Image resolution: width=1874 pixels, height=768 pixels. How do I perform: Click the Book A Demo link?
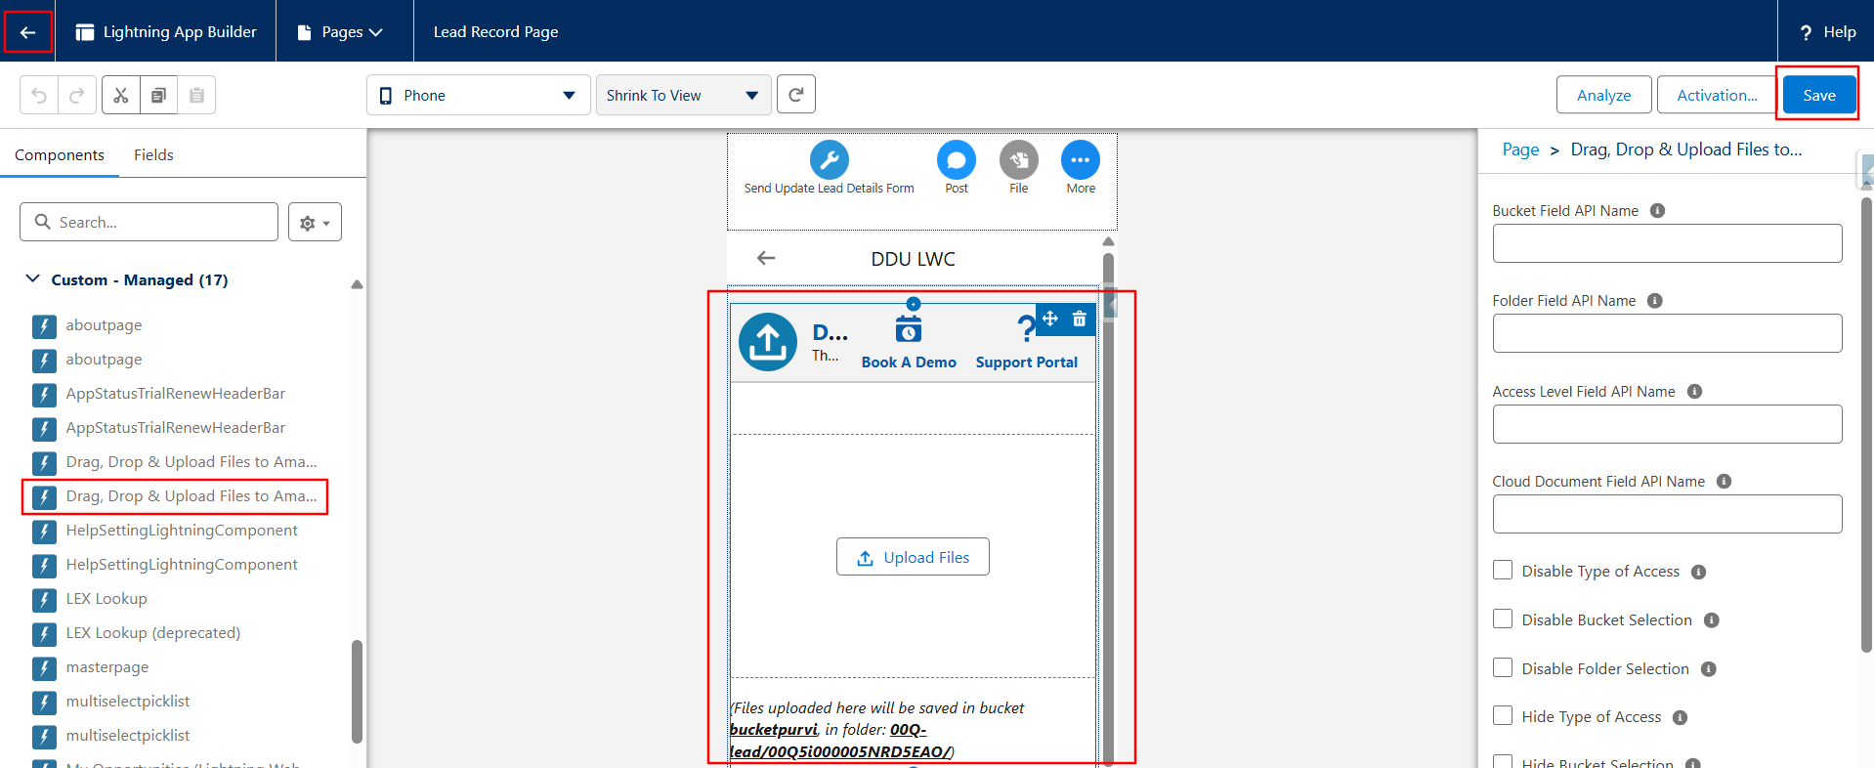pyautogui.click(x=909, y=363)
